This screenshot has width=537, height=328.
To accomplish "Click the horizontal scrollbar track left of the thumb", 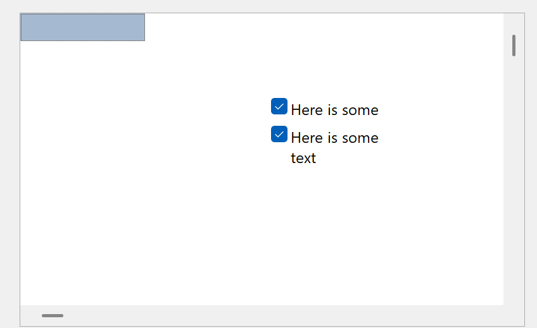I will pyautogui.click(x=30, y=315).
